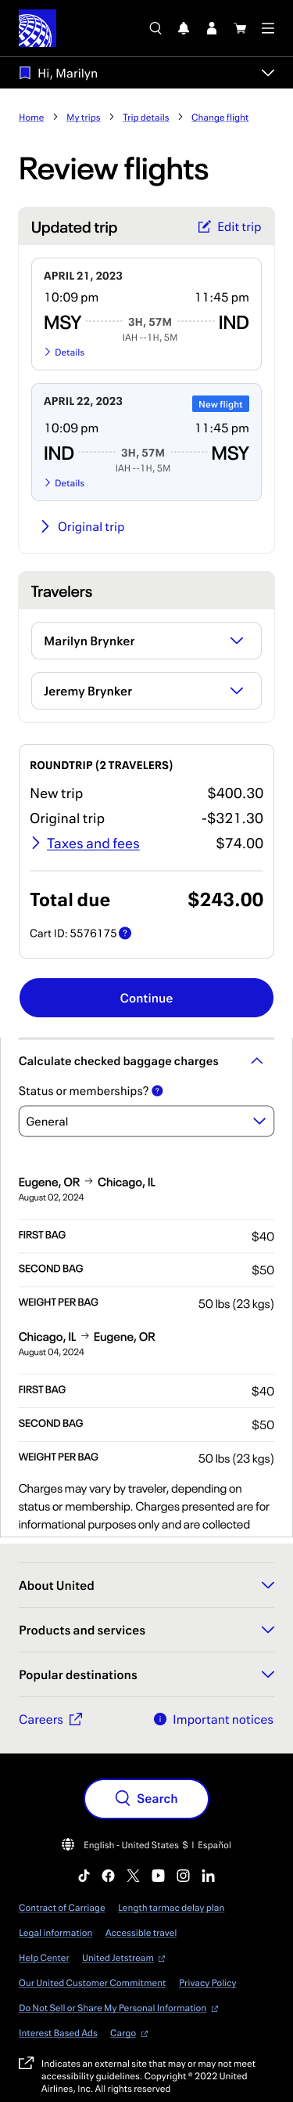Expand Jeremy Brynker traveler details

(x=147, y=692)
